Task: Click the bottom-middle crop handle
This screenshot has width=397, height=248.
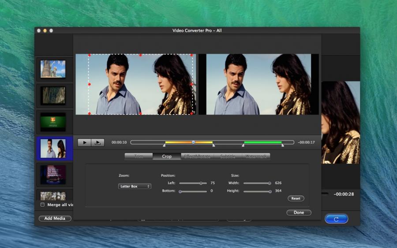Action: click(141, 114)
